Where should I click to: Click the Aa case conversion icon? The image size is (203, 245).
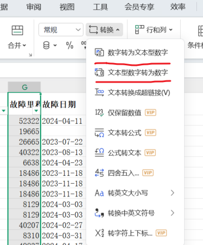[100, 193]
